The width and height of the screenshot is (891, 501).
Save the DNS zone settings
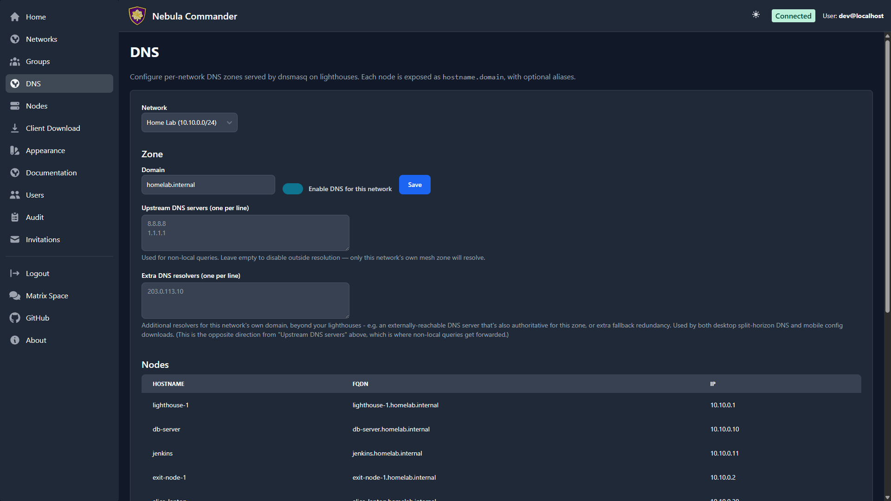pyautogui.click(x=415, y=185)
